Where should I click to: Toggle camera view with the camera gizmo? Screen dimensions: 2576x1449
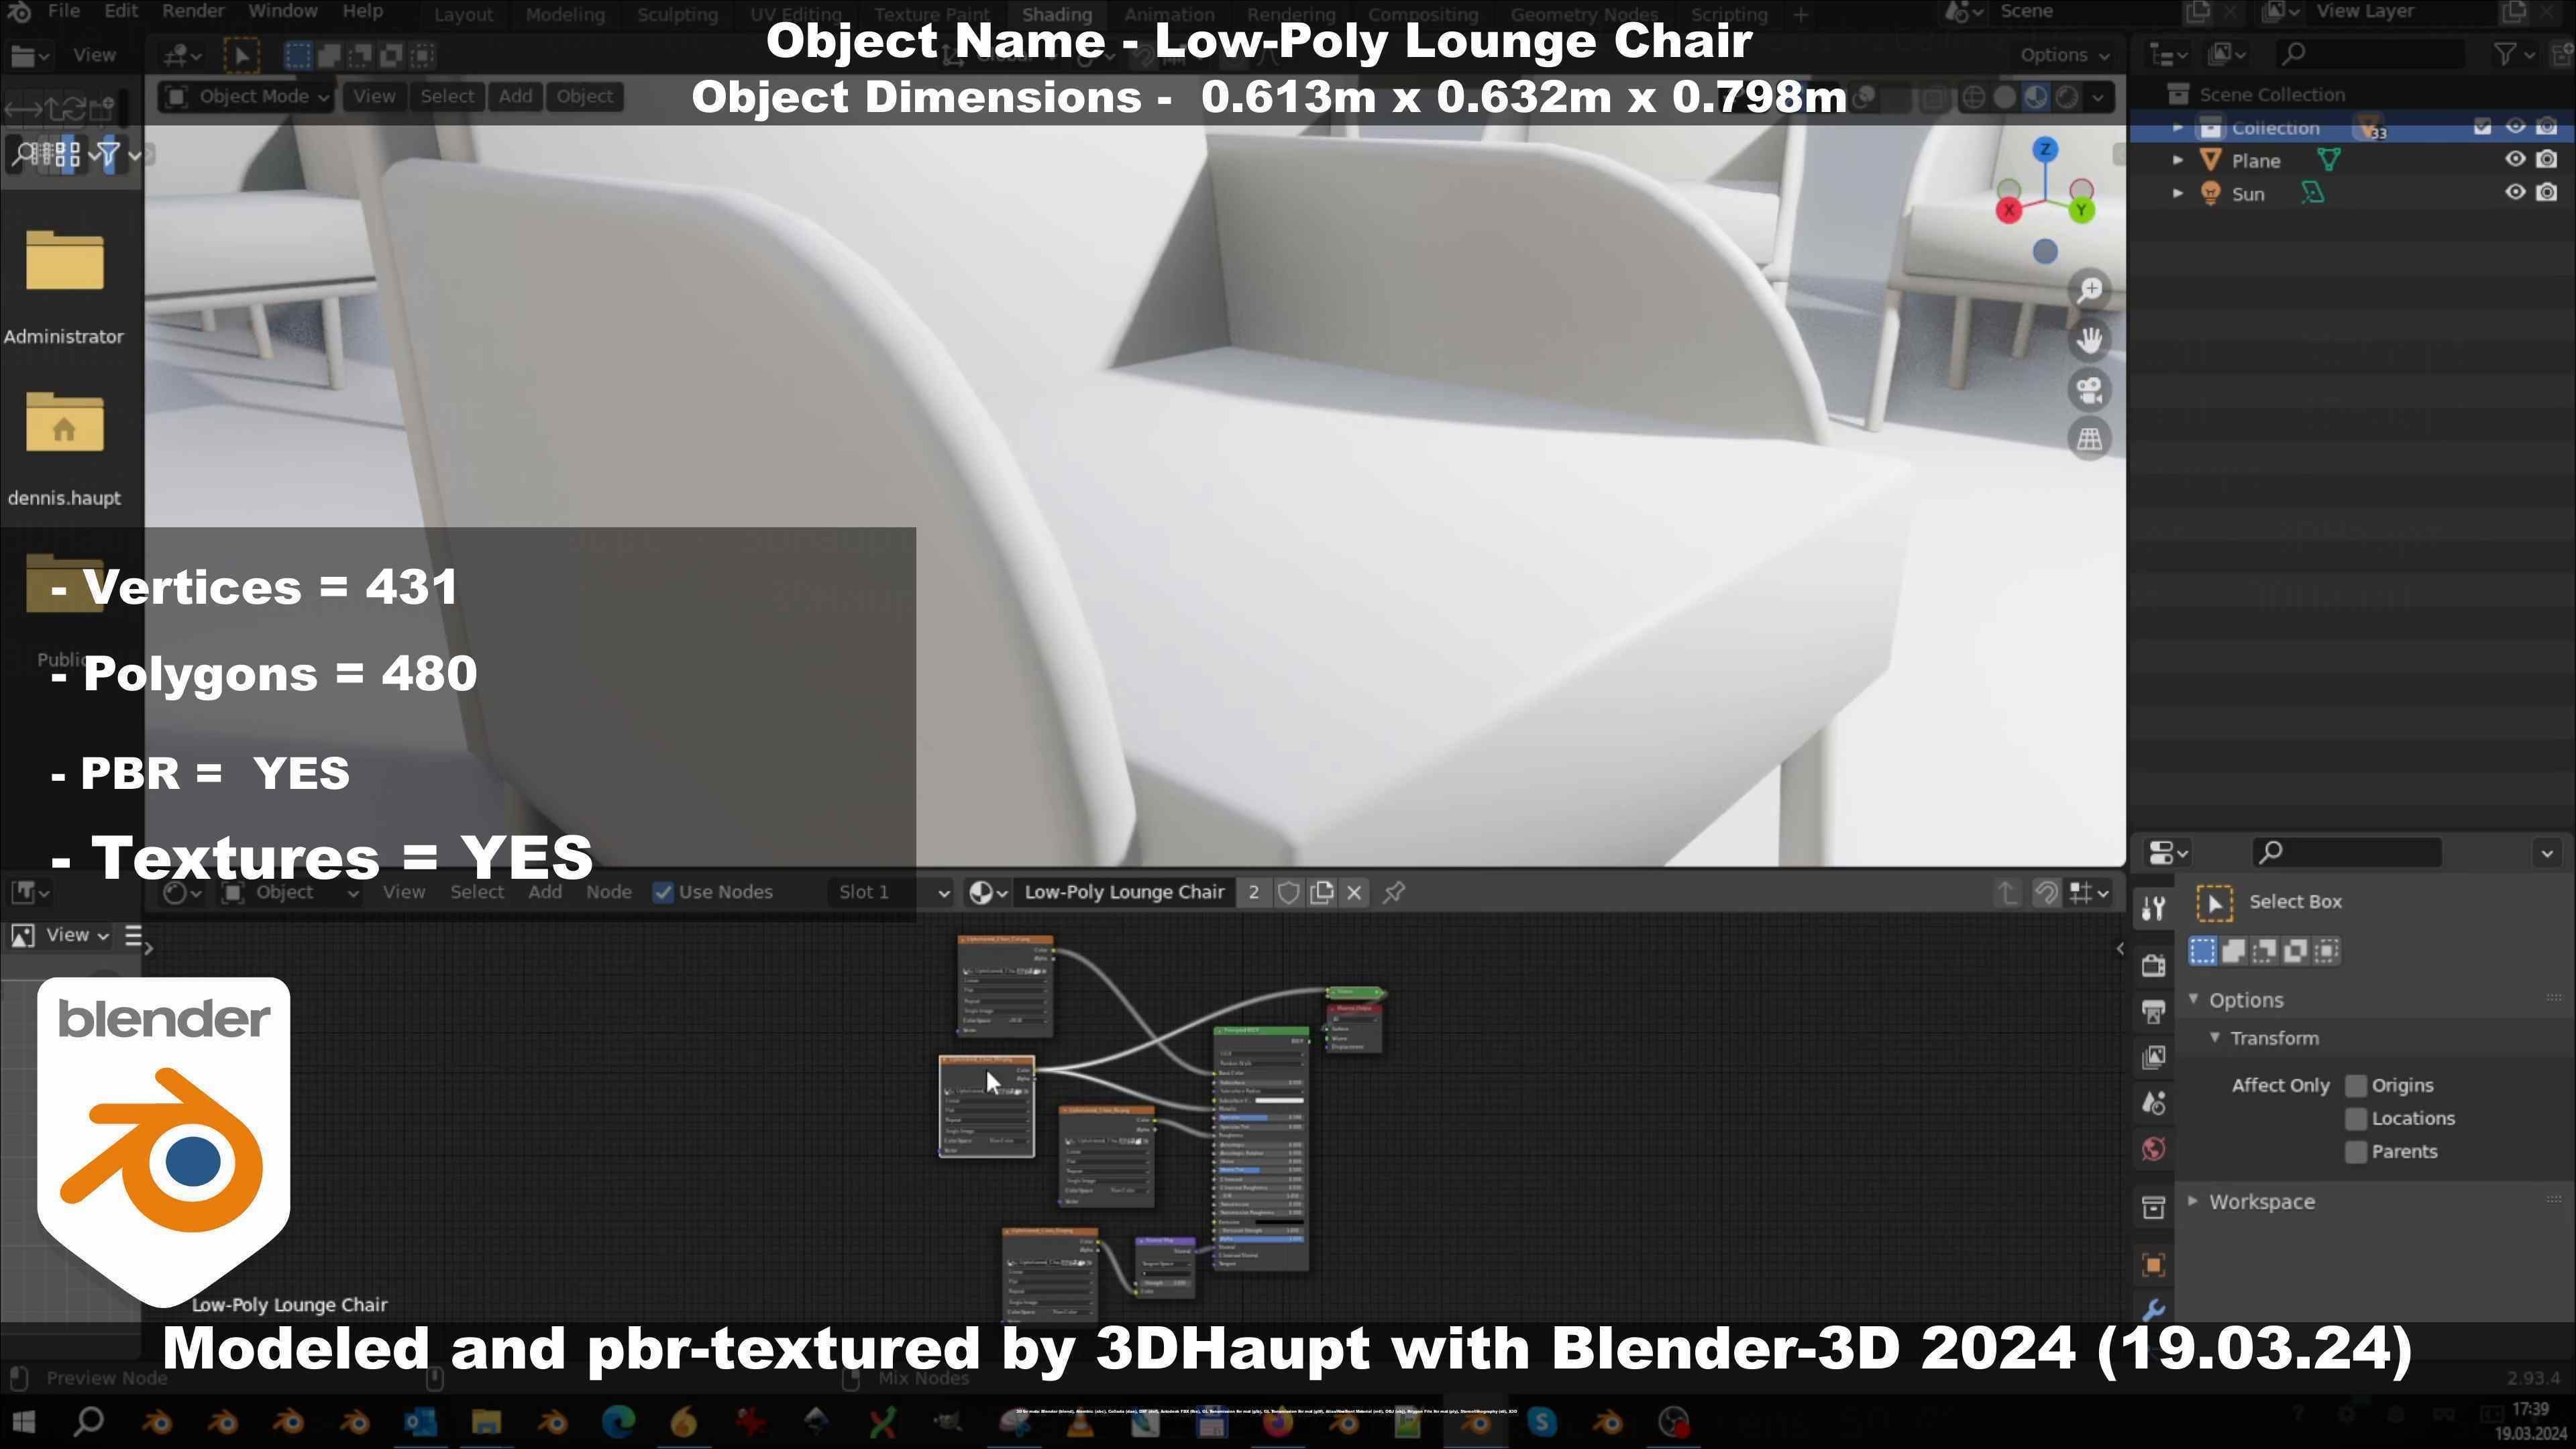[2089, 390]
